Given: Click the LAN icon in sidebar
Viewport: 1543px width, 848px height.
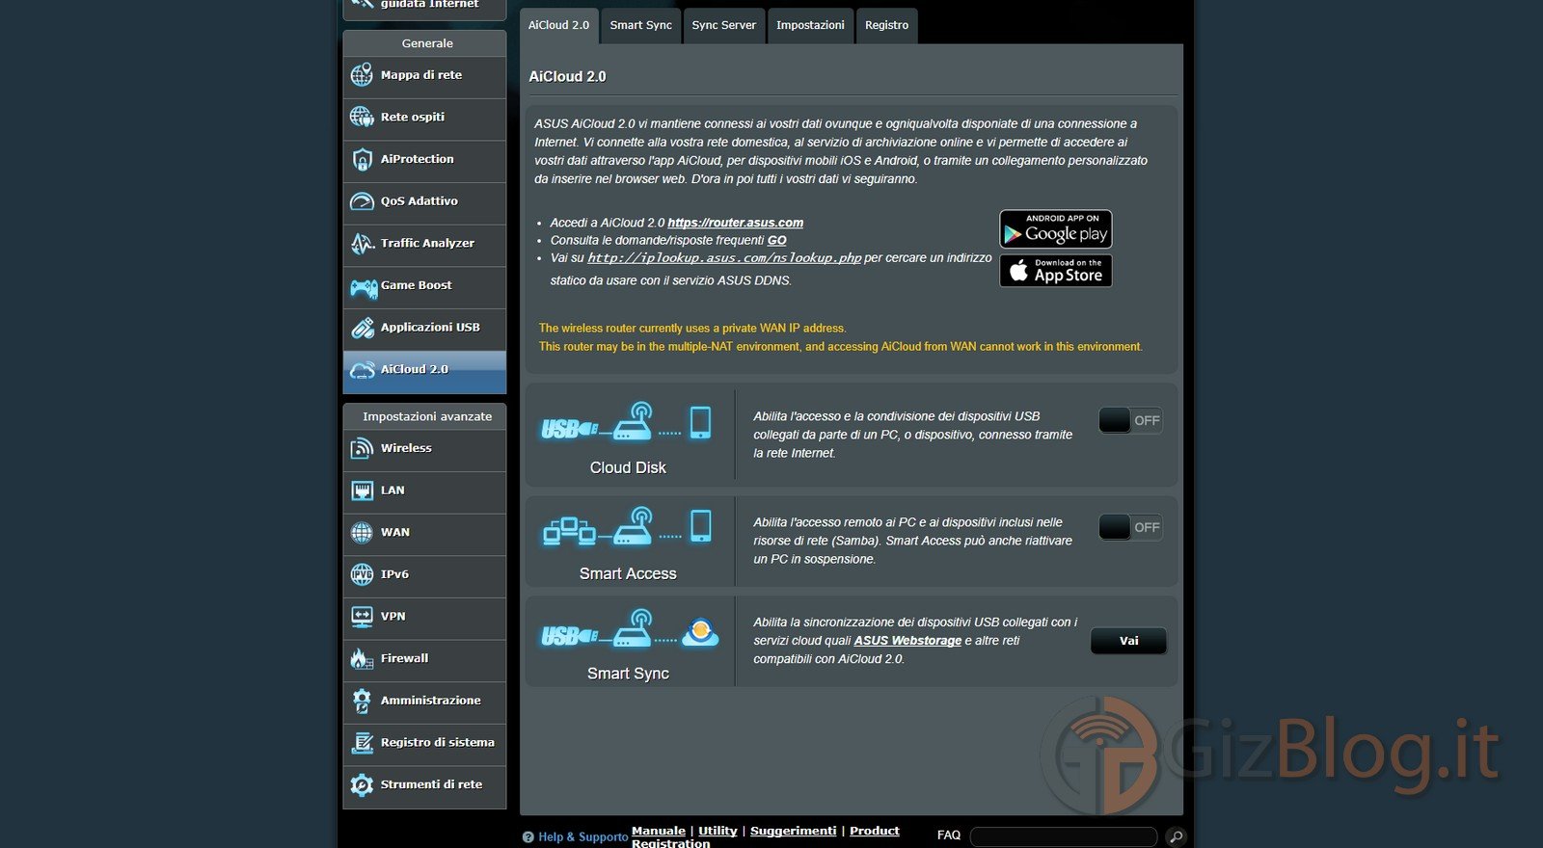Looking at the screenshot, I should click(x=362, y=490).
